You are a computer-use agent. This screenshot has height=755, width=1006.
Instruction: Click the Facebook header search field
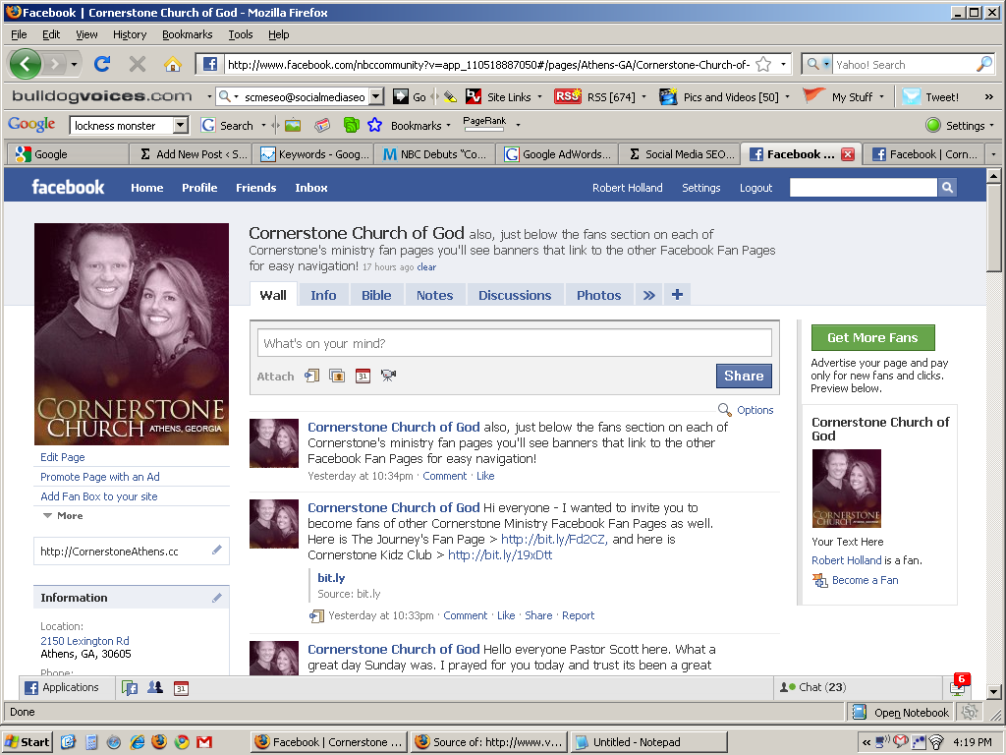pyautogui.click(x=863, y=188)
